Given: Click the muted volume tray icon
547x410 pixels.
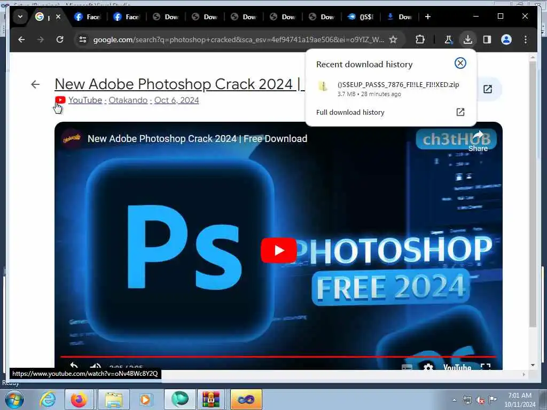Looking at the screenshot, I should 480,400.
